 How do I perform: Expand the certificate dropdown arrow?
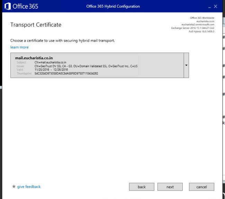click(186, 65)
